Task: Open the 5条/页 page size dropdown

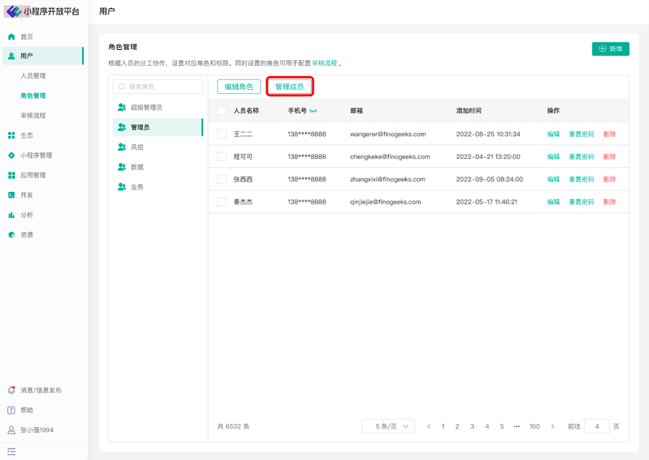Action: pos(388,426)
